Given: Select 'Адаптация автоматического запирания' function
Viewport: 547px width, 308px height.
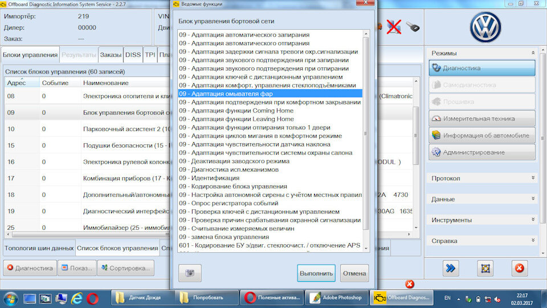Looking at the screenshot, I should coord(270,35).
